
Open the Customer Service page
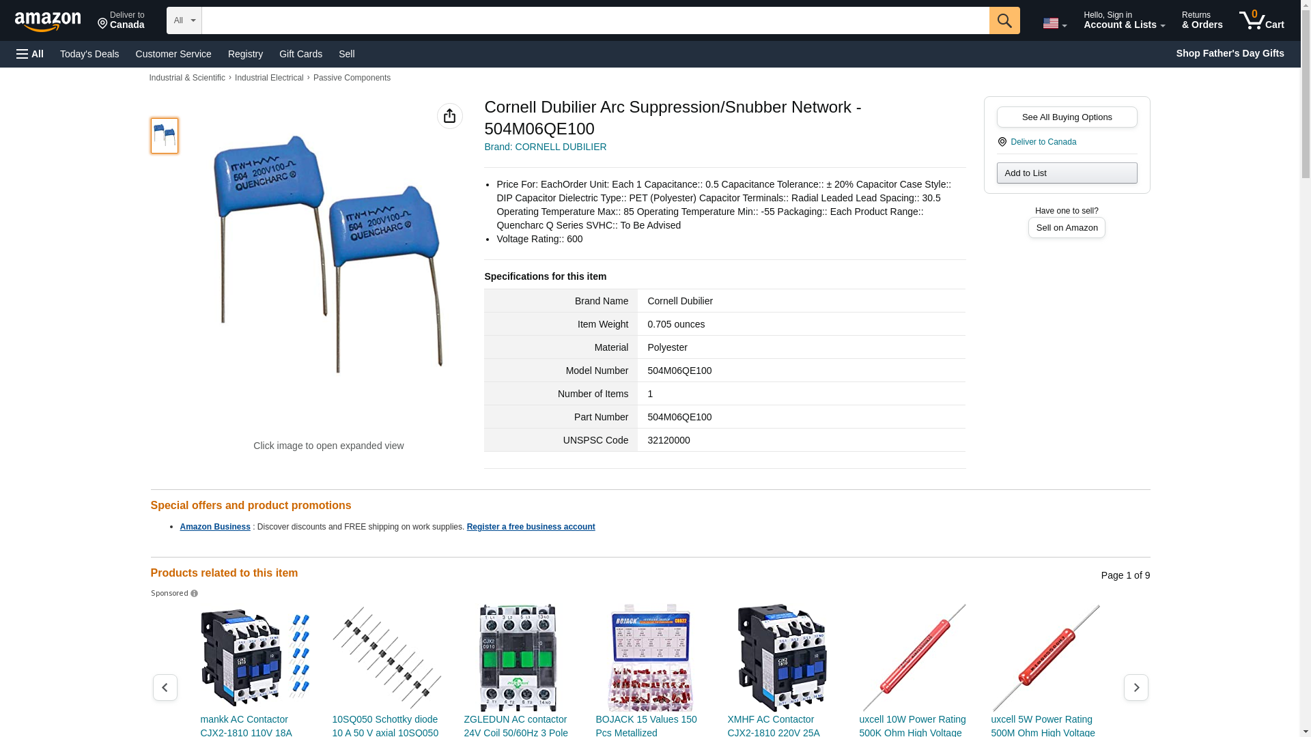point(173,54)
